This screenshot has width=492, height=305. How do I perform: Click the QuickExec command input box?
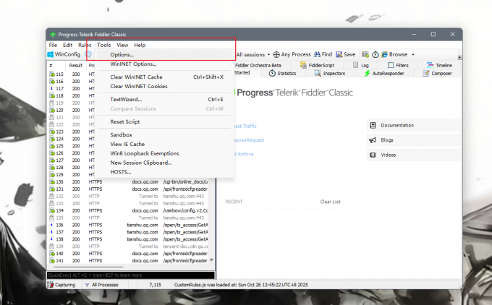[130, 275]
